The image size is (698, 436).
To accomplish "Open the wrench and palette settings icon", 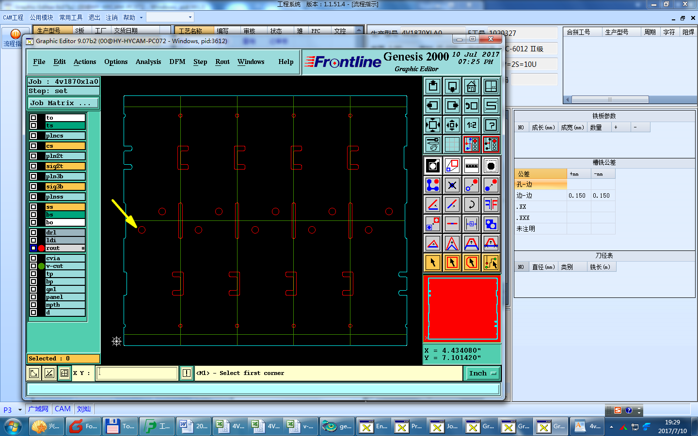I will [x=433, y=144].
